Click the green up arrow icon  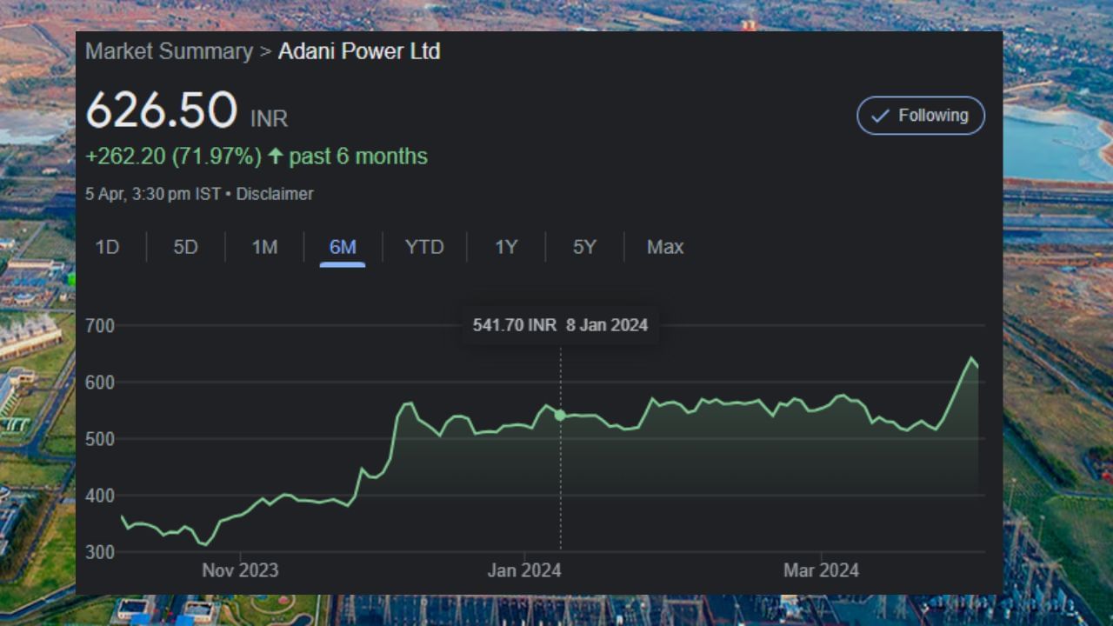[x=275, y=156]
